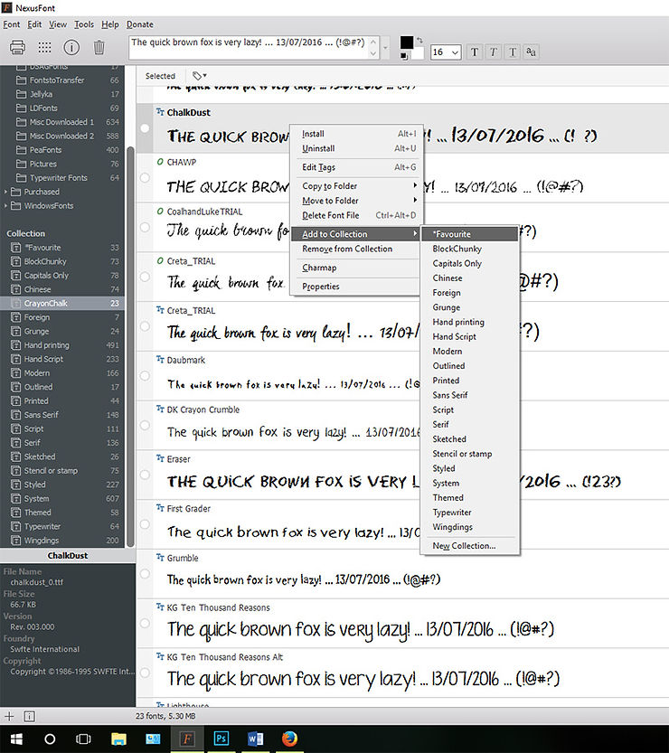Open the Tools menu
Image resolution: width=669 pixels, height=753 pixels.
click(x=84, y=24)
